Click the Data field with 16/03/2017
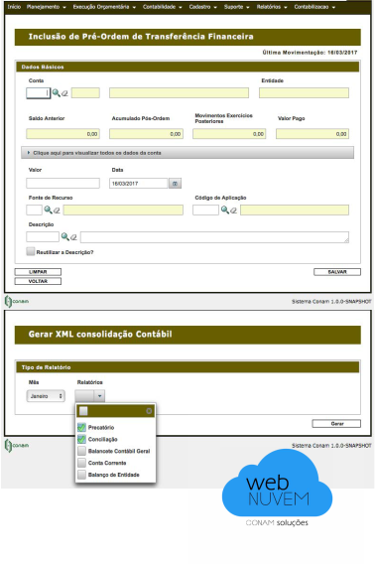The height and width of the screenshot is (564, 375). coord(139,184)
